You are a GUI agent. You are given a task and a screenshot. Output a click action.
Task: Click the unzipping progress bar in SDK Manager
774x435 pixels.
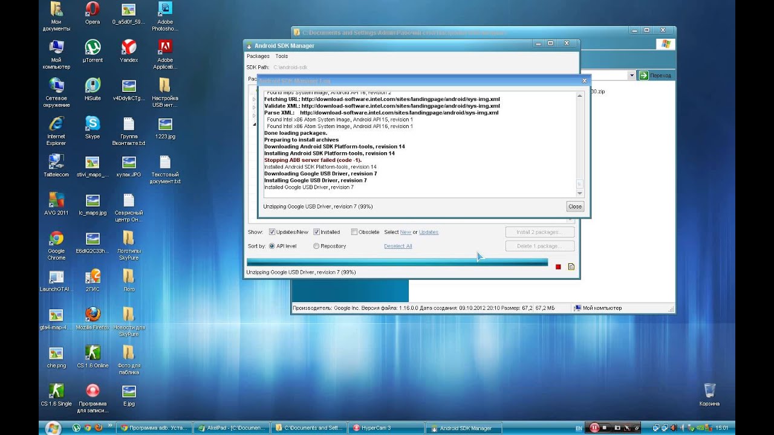(397, 262)
